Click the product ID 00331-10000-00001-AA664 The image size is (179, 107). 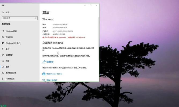[63, 31]
